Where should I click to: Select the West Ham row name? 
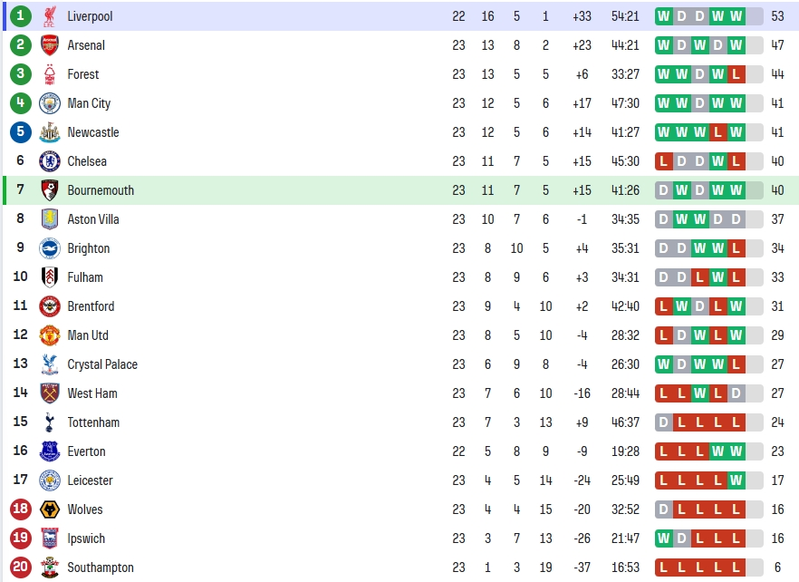92,393
